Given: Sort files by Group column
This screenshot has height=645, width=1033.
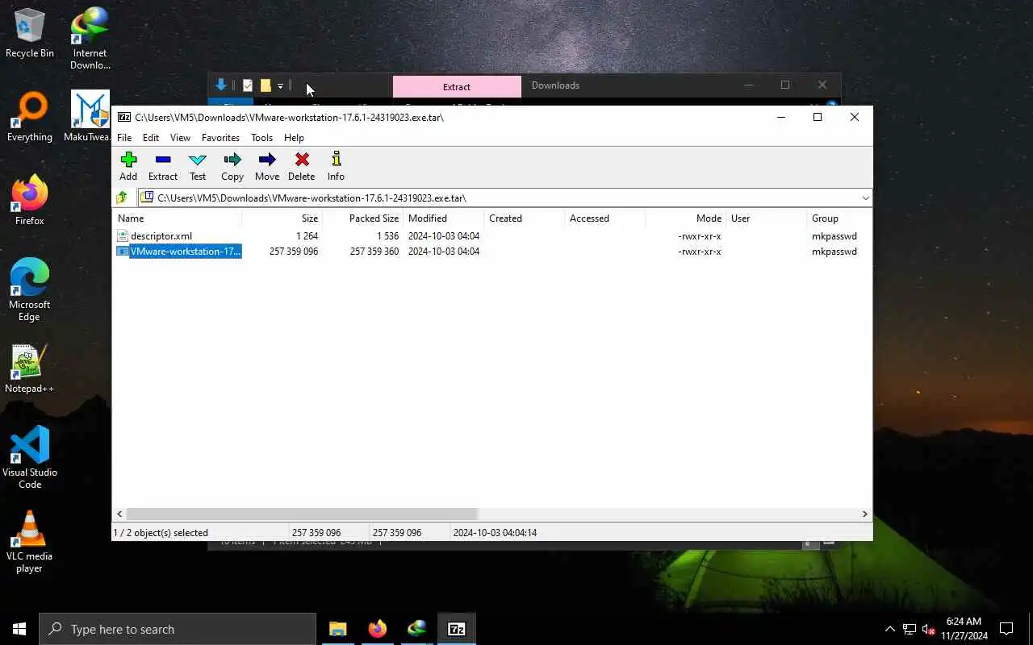Looking at the screenshot, I should (x=839, y=218).
